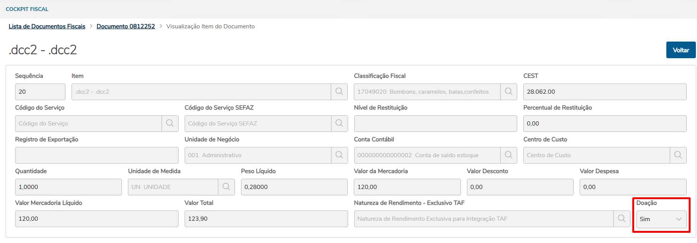The image size is (697, 243).
Task: Open Classificação Fiscal search lookup icon
Action: coord(509,92)
